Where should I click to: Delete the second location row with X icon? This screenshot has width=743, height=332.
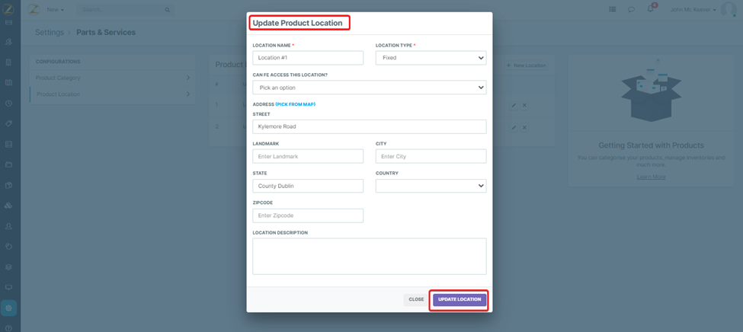click(x=524, y=127)
